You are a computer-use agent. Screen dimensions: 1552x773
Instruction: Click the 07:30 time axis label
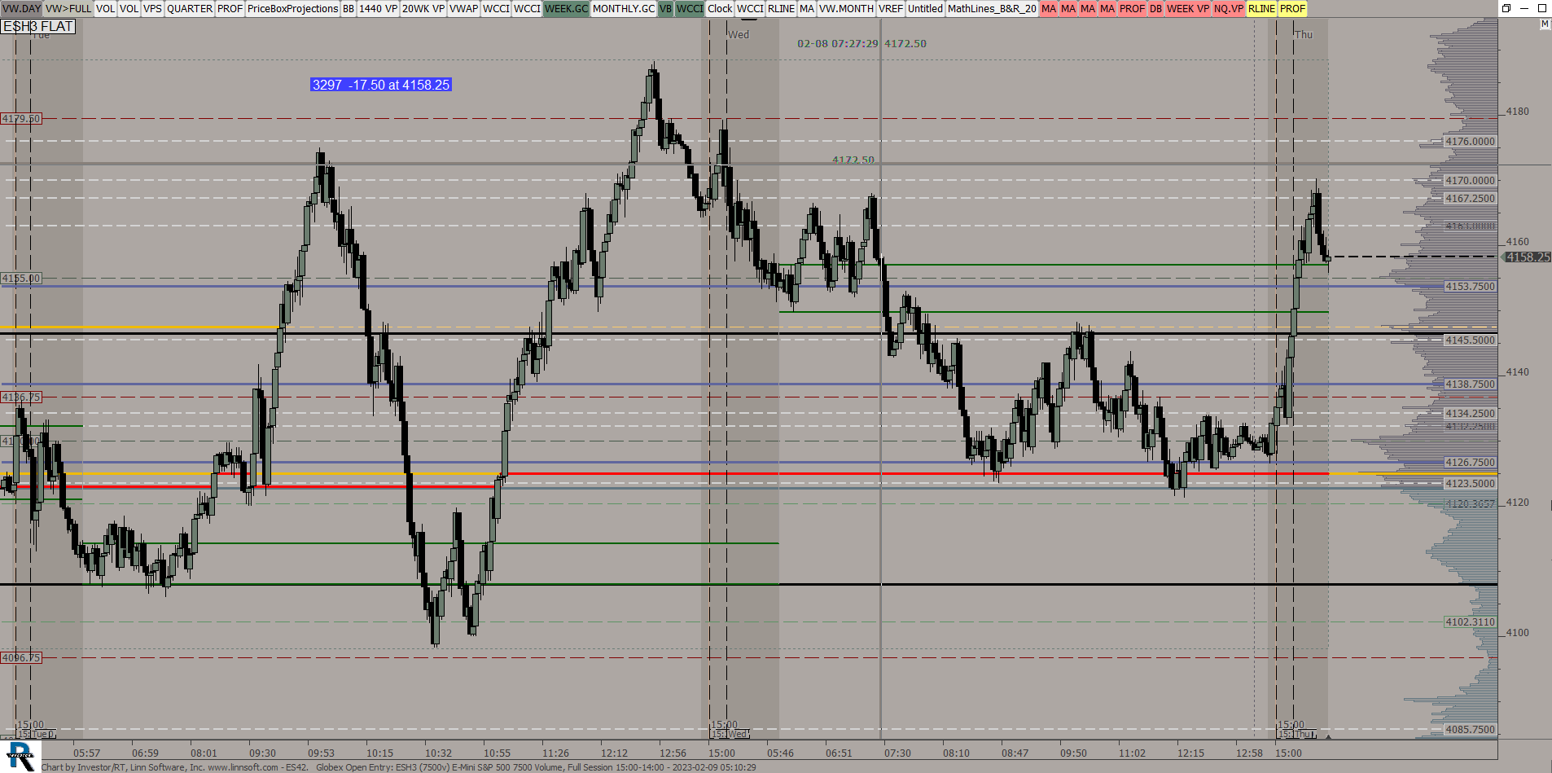897,753
